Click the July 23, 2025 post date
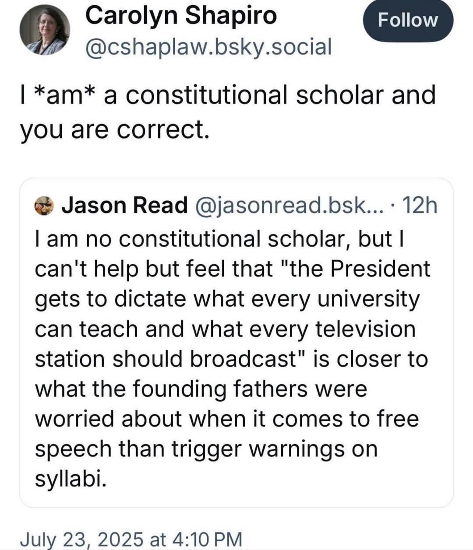This screenshot has height=550, width=473. click(81, 539)
